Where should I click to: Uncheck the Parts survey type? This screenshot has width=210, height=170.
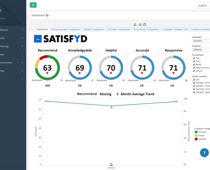coord(194,61)
